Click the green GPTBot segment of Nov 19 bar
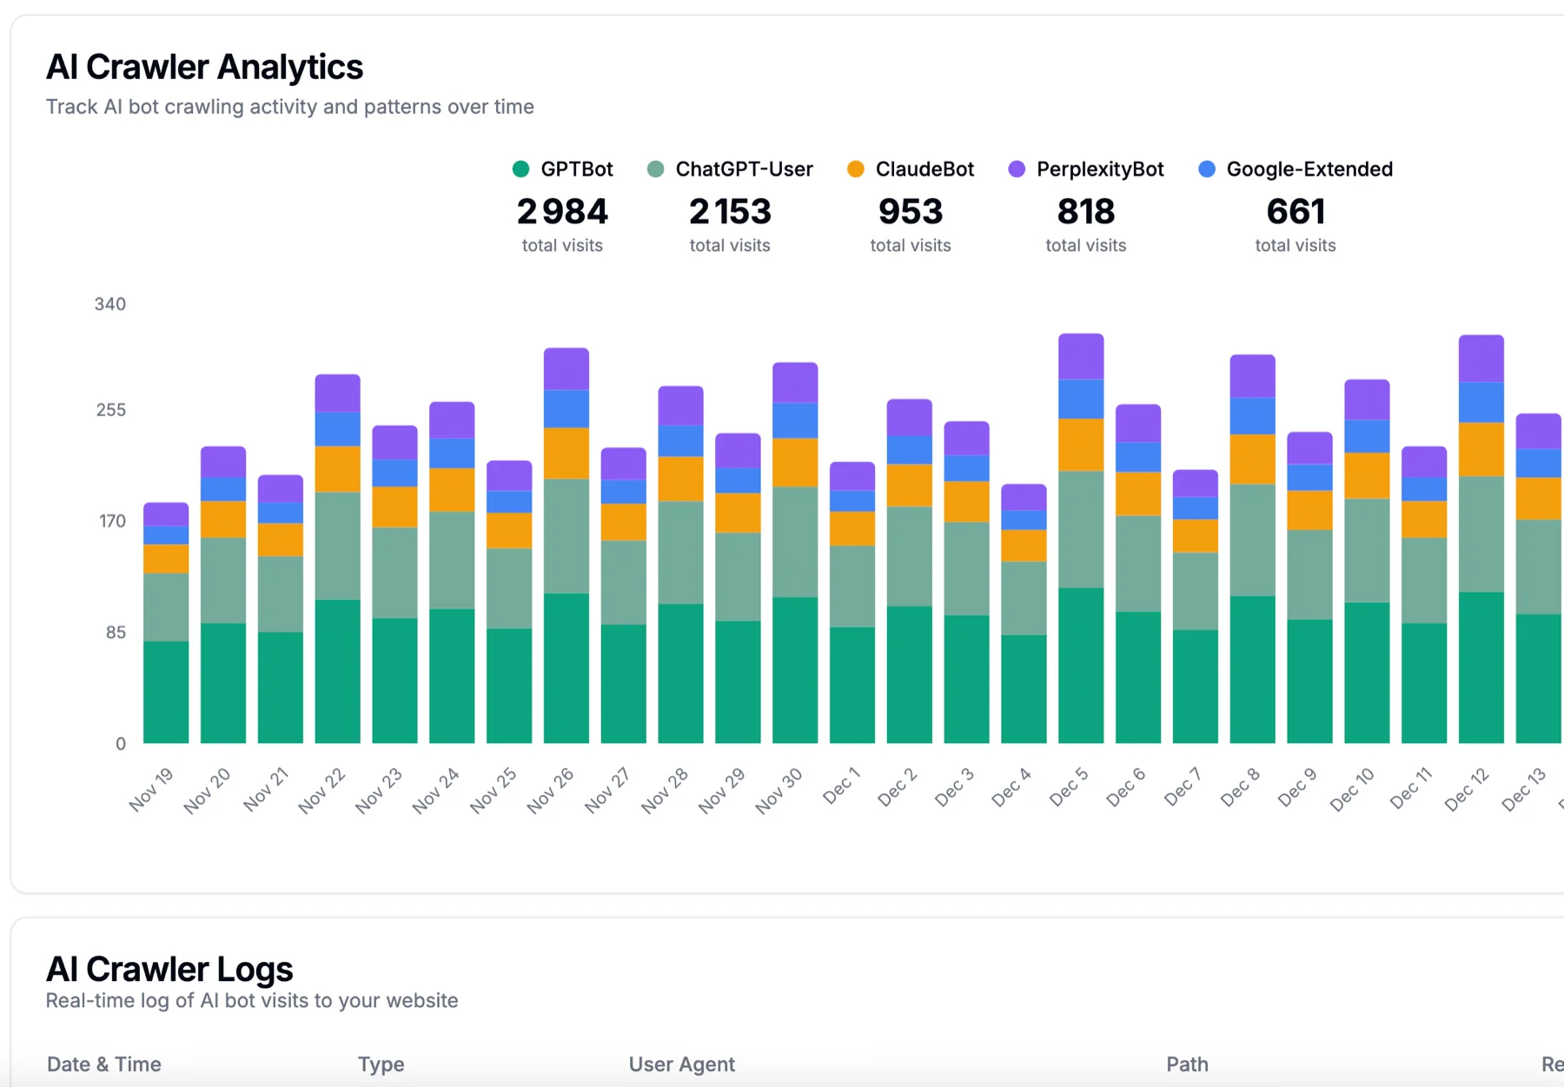 pos(166,692)
